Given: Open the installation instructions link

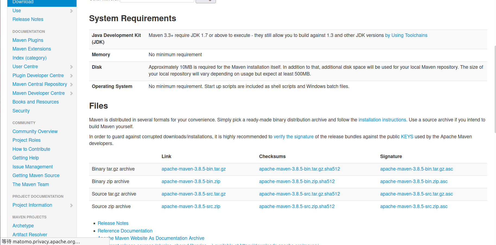Looking at the screenshot, I should point(383,120).
